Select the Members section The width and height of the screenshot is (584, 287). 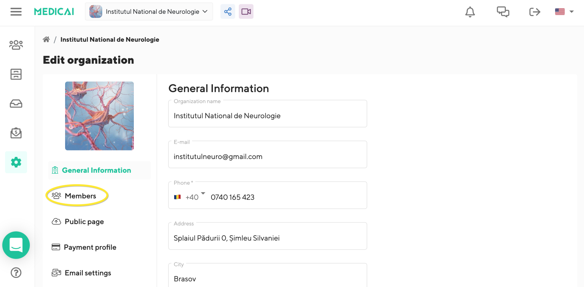(80, 196)
